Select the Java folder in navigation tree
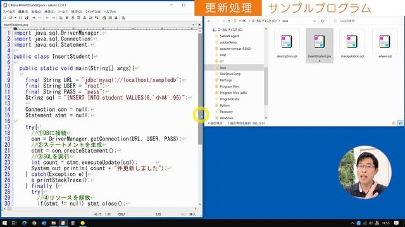The width and height of the screenshot is (405, 227). (223, 67)
